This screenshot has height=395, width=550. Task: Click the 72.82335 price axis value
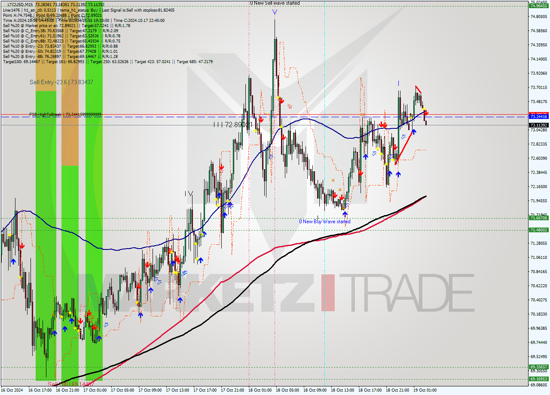(538, 144)
